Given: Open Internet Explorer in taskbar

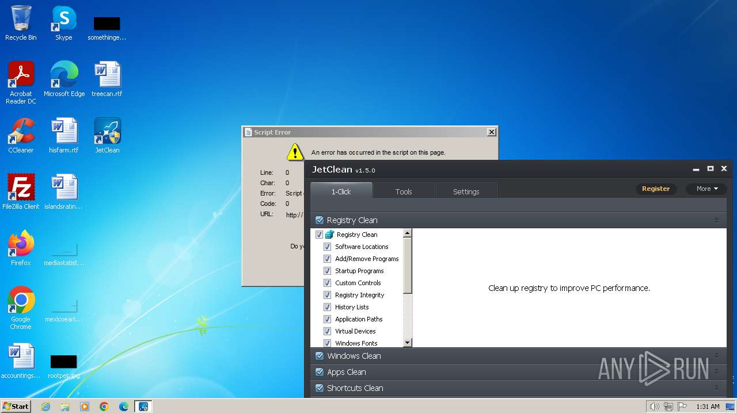Looking at the screenshot, I should pos(45,407).
